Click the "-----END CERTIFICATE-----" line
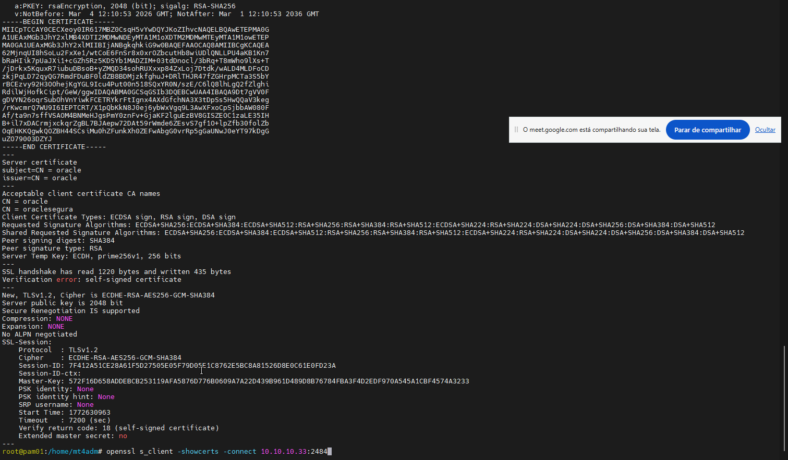This screenshot has width=788, height=460. pos(54,147)
